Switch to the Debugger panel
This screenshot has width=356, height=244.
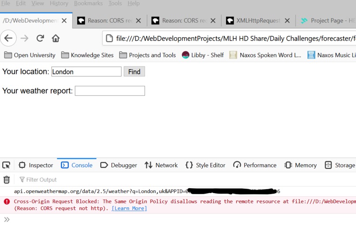[x=119, y=165]
